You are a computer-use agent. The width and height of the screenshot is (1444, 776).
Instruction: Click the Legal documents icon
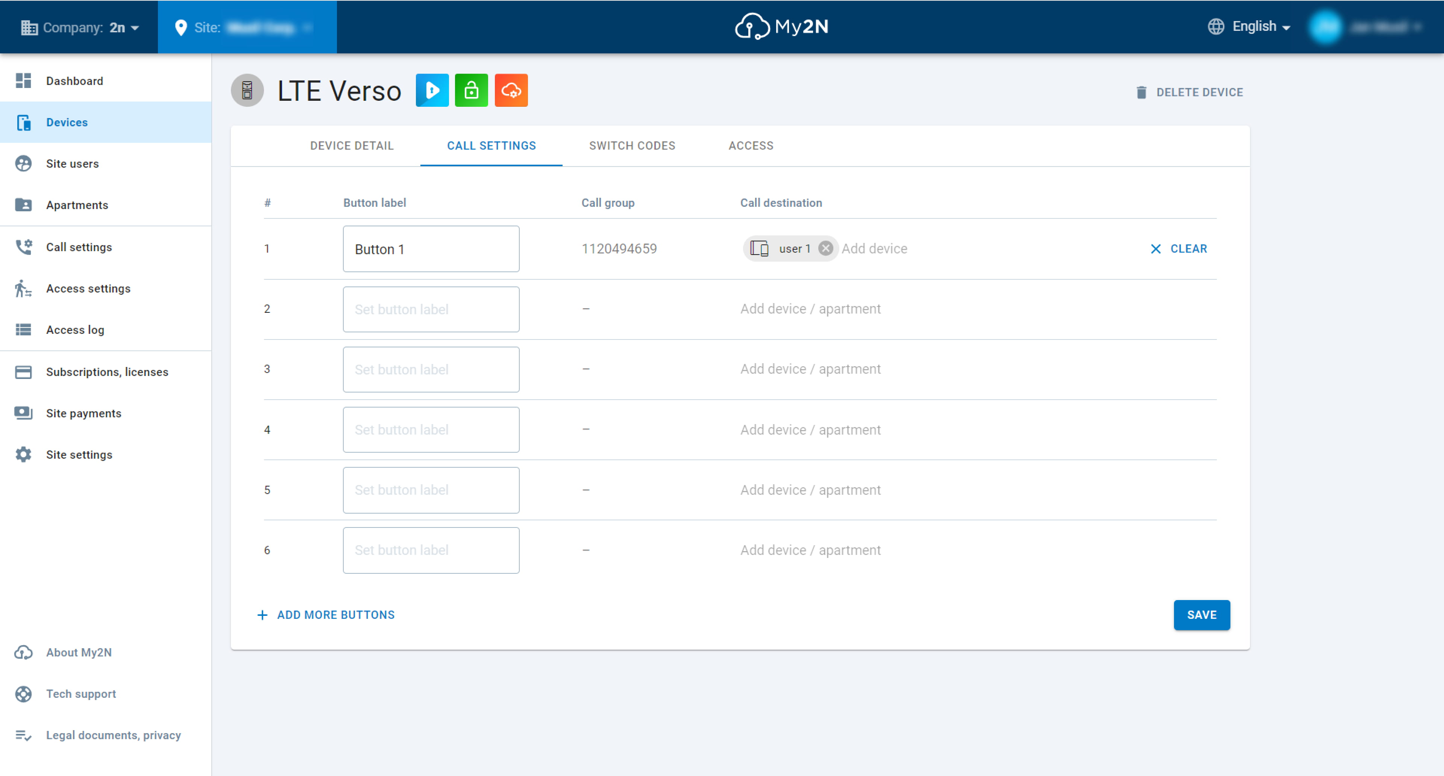(x=23, y=736)
